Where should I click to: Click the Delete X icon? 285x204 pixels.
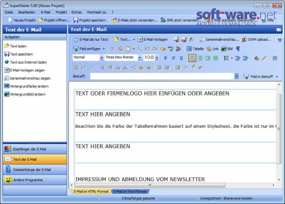pos(139,49)
